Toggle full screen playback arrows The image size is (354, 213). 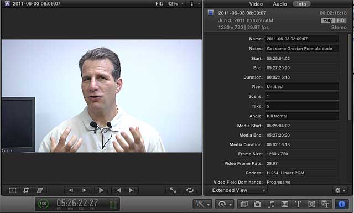(x=173, y=190)
